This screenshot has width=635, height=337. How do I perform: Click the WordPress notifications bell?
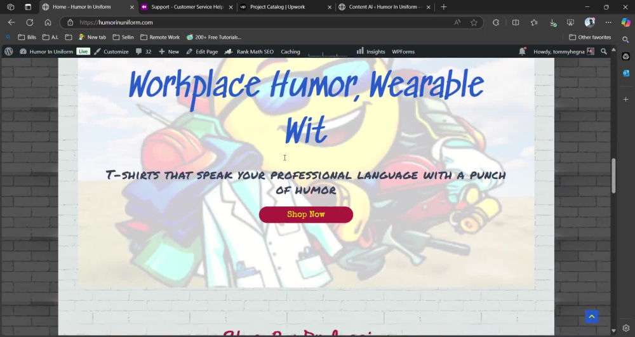point(522,51)
